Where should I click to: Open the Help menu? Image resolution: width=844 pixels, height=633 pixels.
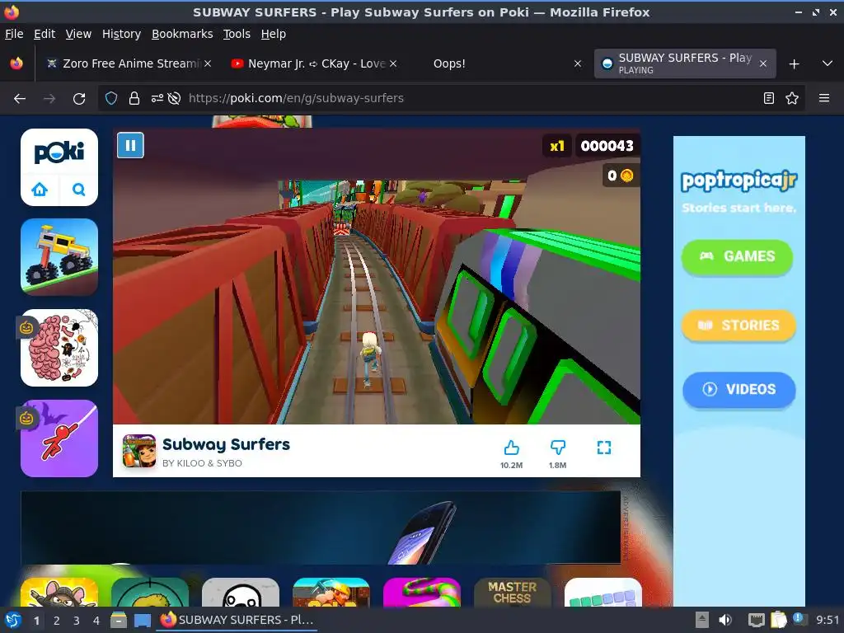coord(274,34)
